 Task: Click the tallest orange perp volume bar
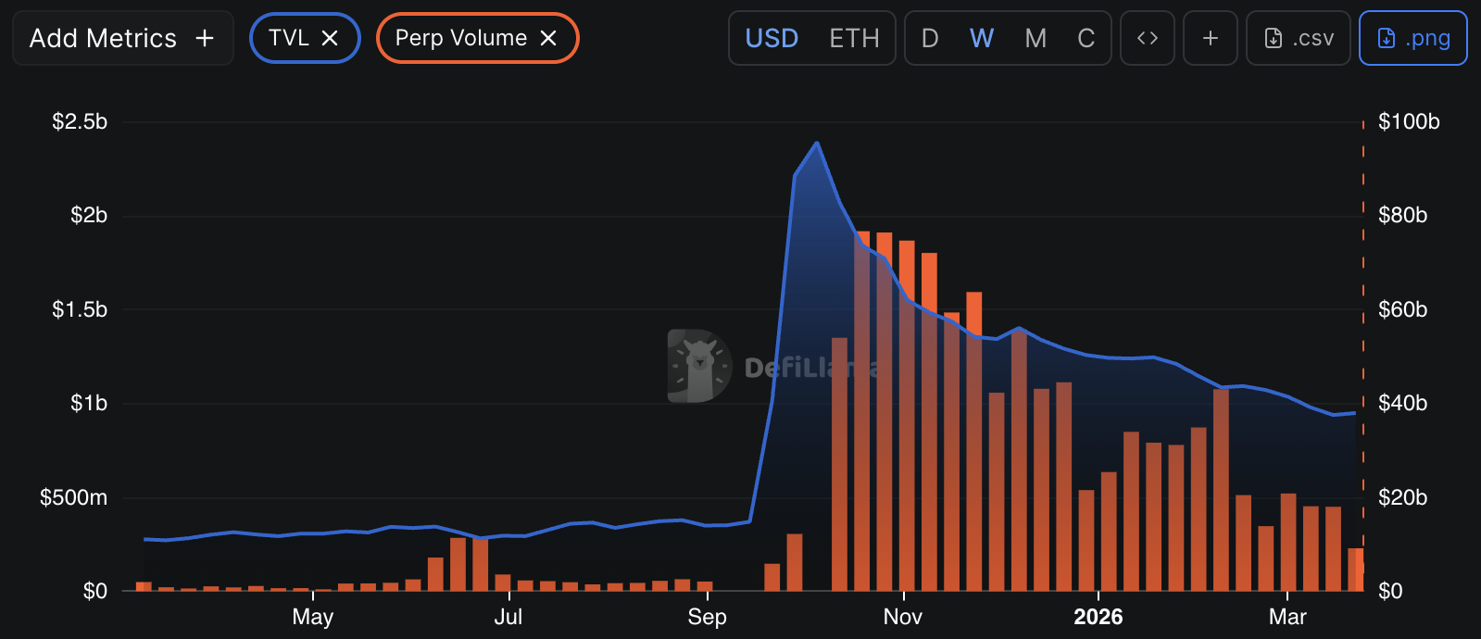[862, 411]
